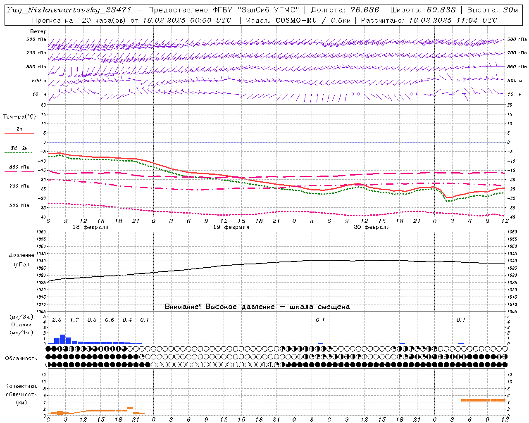This screenshot has width=529, height=423.
Task: Select the 'Высота: 30м' header field
Action: (492, 10)
